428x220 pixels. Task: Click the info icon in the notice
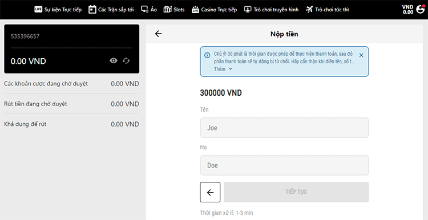[x=207, y=55]
